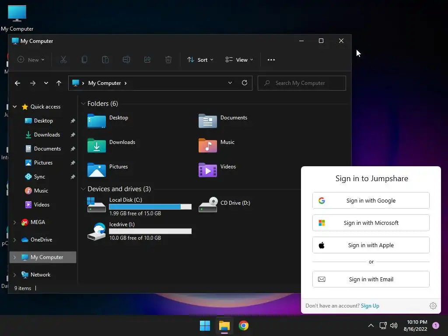Click the Rename icon in toolbar
The image size is (448, 336).
click(x=126, y=59)
